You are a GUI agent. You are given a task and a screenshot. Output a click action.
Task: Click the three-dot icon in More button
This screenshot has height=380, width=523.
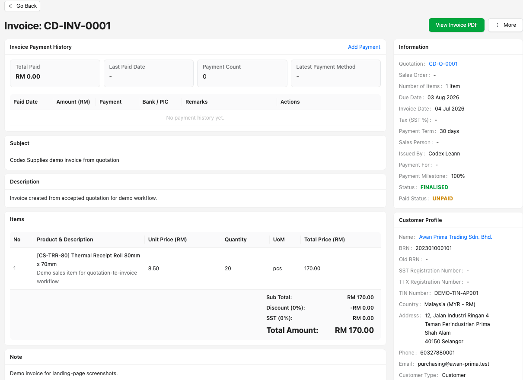coord(497,25)
